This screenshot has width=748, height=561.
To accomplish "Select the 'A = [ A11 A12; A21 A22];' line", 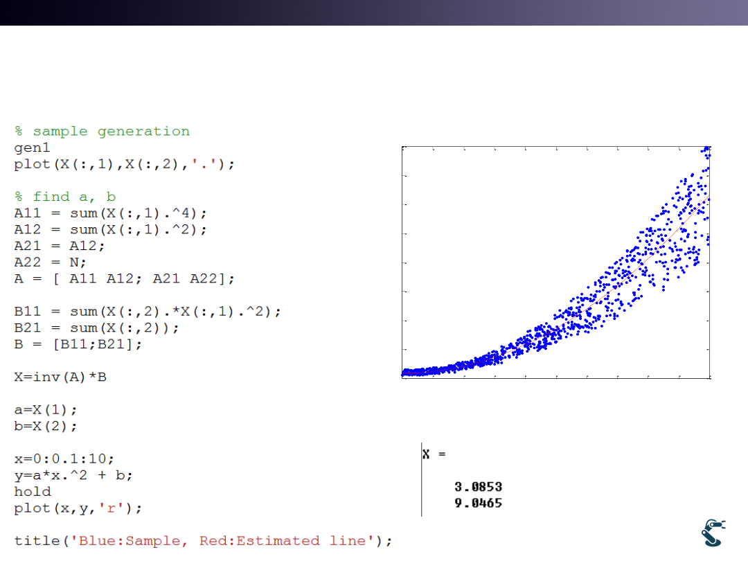I will click(x=125, y=278).
